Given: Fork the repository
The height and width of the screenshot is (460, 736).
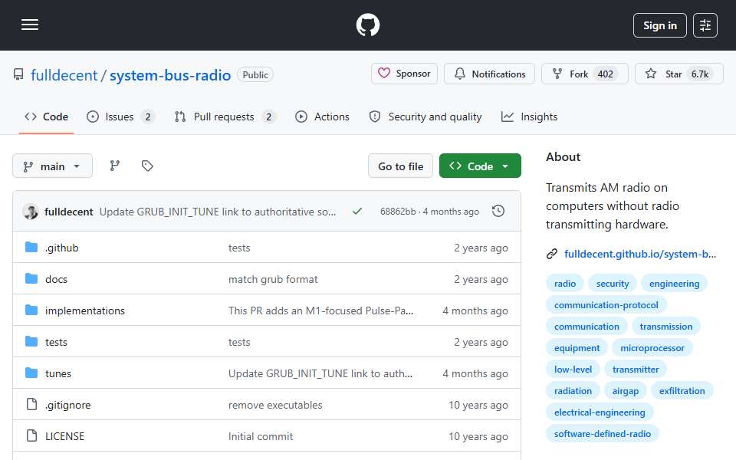Looking at the screenshot, I should coord(584,74).
